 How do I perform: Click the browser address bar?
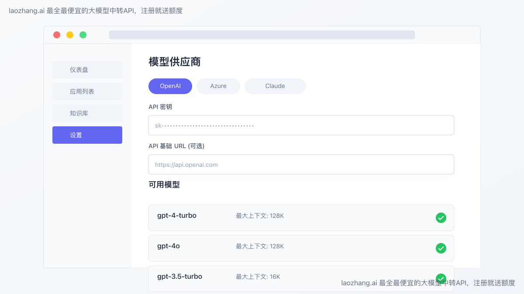tap(262, 35)
